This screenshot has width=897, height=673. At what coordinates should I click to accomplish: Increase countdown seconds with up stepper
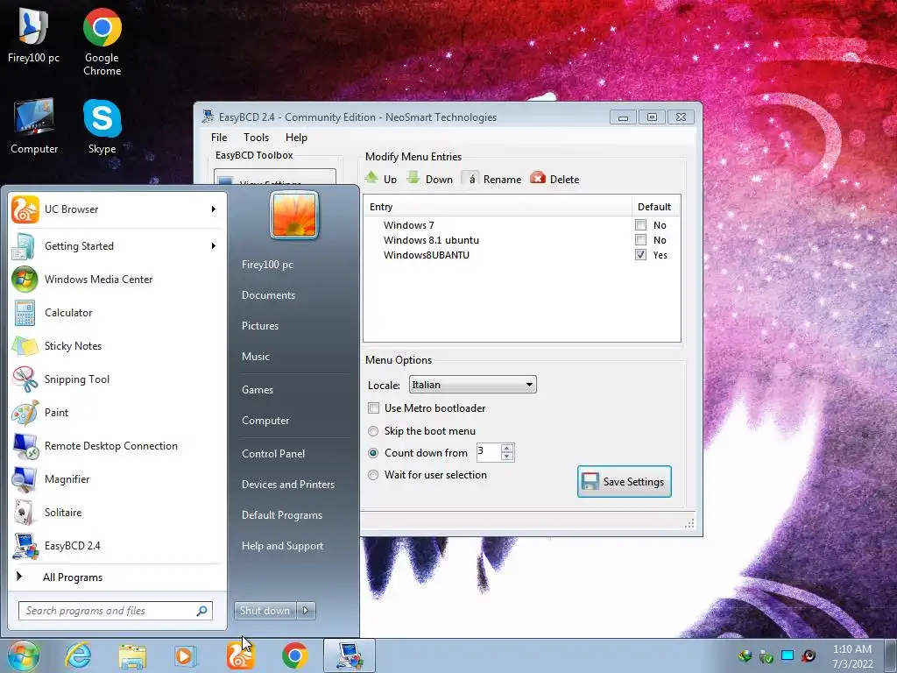(507, 448)
